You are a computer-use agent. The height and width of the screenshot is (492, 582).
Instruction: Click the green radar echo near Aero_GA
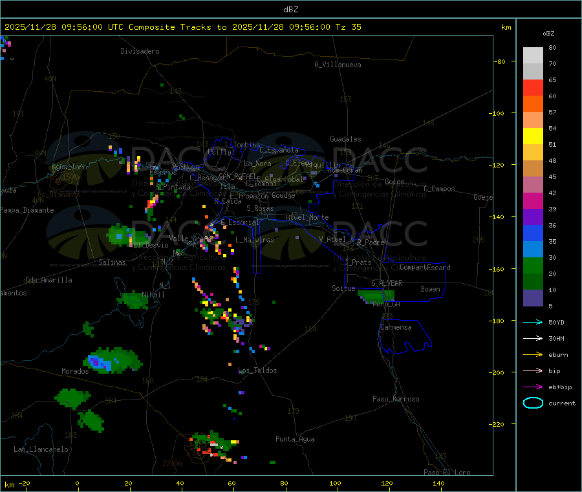coord(376,296)
